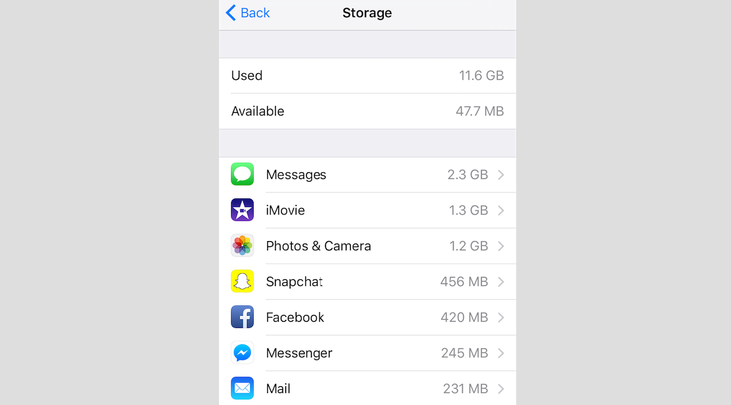The height and width of the screenshot is (405, 731).
Task: Go Back to previous screen
Action: 248,13
